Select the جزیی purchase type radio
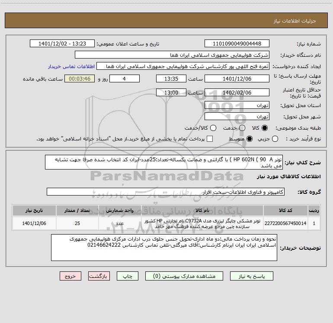This screenshot has height=323, width=333. click(x=275, y=139)
